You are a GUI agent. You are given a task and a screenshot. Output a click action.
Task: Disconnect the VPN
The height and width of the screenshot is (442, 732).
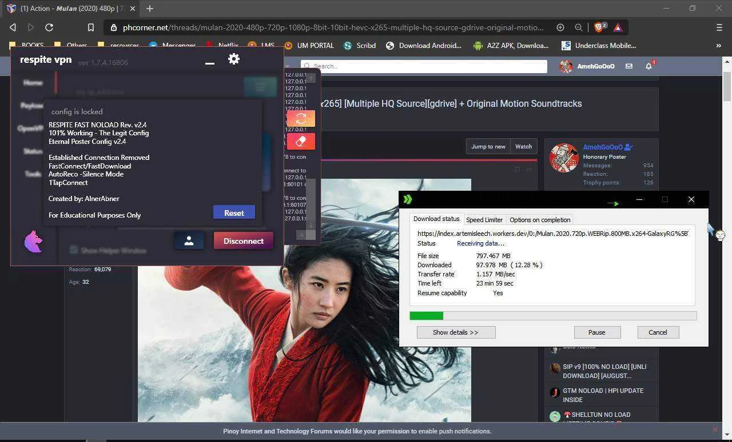(x=244, y=241)
